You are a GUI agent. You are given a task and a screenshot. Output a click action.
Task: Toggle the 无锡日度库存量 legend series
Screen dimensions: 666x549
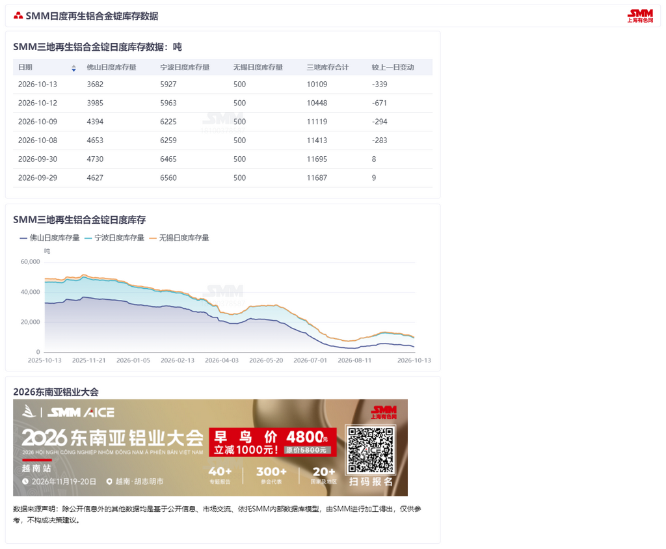[x=180, y=237]
